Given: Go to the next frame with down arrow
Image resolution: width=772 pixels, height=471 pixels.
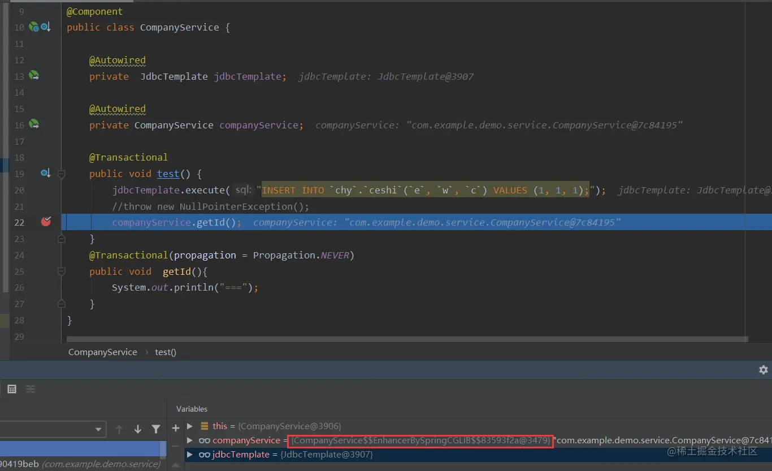Looking at the screenshot, I should [138, 429].
